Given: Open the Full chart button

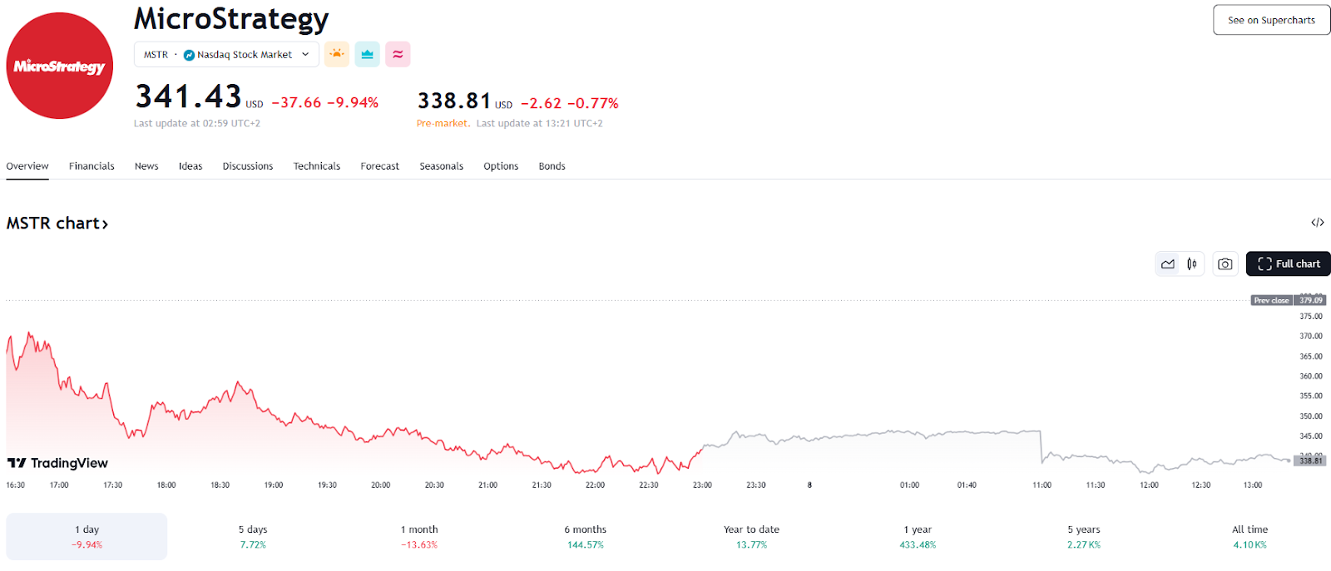Looking at the screenshot, I should point(1288,263).
